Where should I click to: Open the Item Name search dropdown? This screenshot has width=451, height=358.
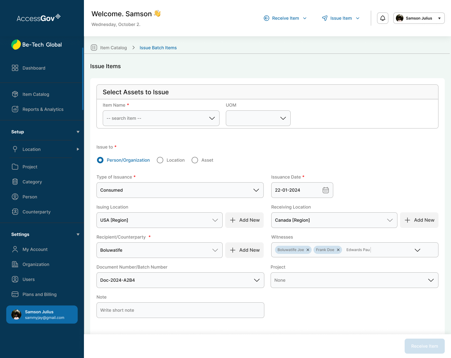(161, 118)
